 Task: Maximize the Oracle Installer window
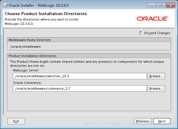pos(161,5)
